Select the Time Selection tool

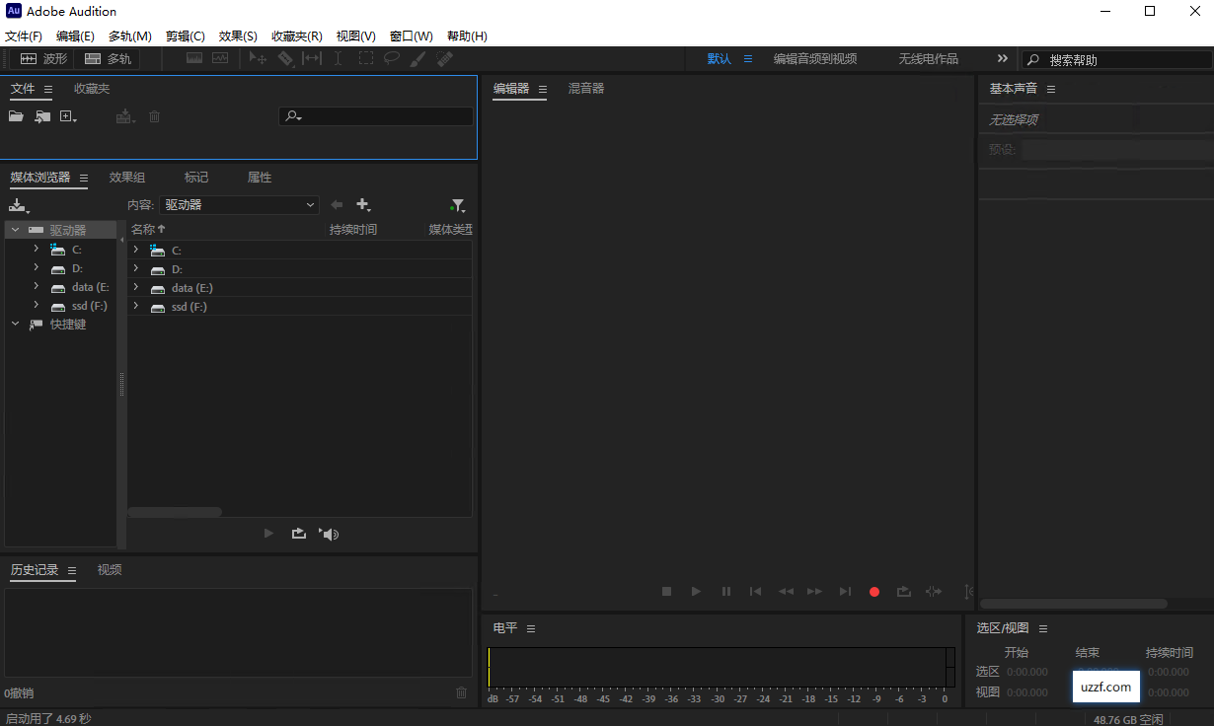337,58
